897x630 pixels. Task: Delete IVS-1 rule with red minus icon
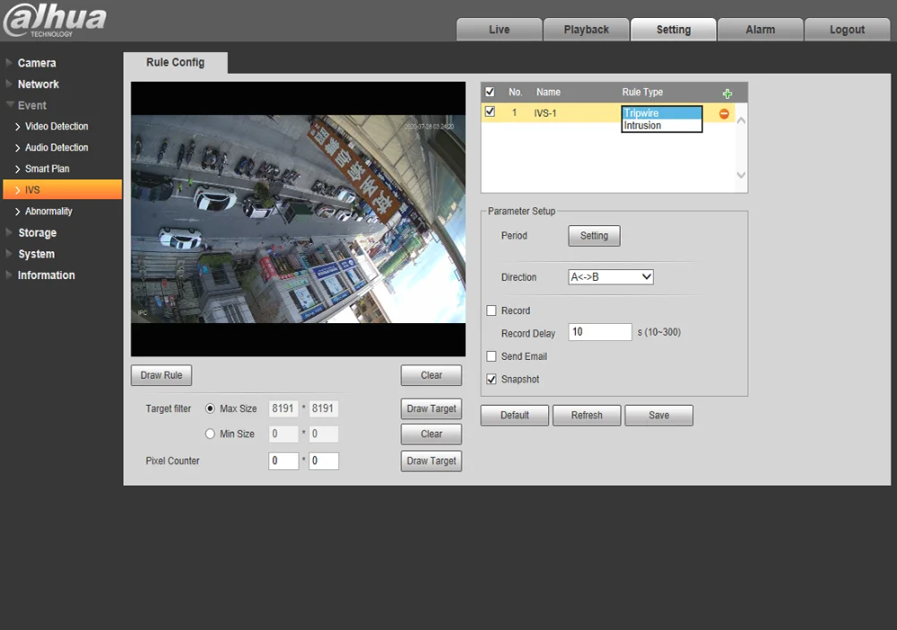724,114
